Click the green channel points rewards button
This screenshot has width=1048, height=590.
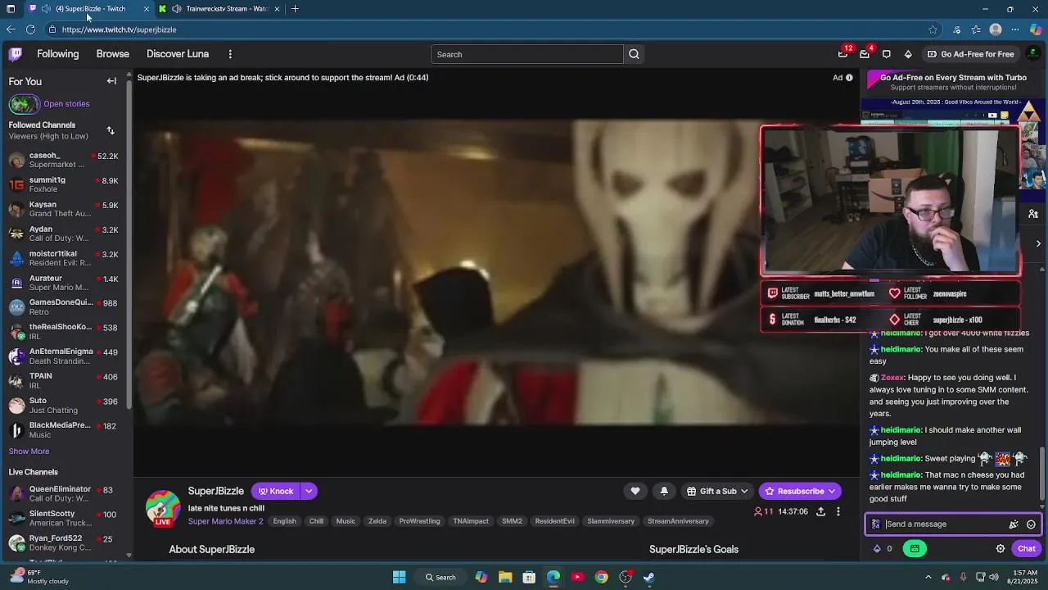[915, 549]
